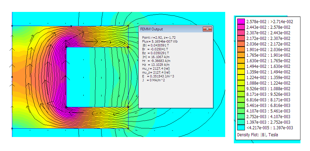Click the legend swatch for 6.816e-003 : 8.171e-003
This screenshot has height=151, width=310.
[241, 100]
